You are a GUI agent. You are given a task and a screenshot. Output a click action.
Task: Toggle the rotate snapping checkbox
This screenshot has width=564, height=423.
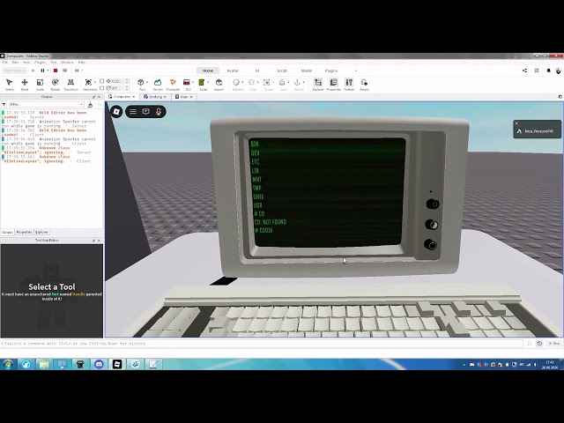coord(102,88)
